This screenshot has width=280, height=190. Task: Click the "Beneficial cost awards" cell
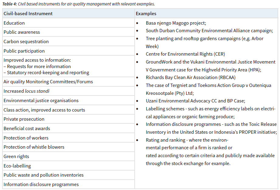tap(27, 129)
